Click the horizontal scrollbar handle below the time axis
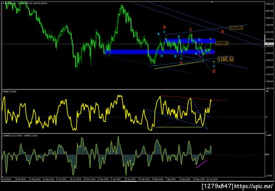The image size is (275, 191). pos(129,181)
